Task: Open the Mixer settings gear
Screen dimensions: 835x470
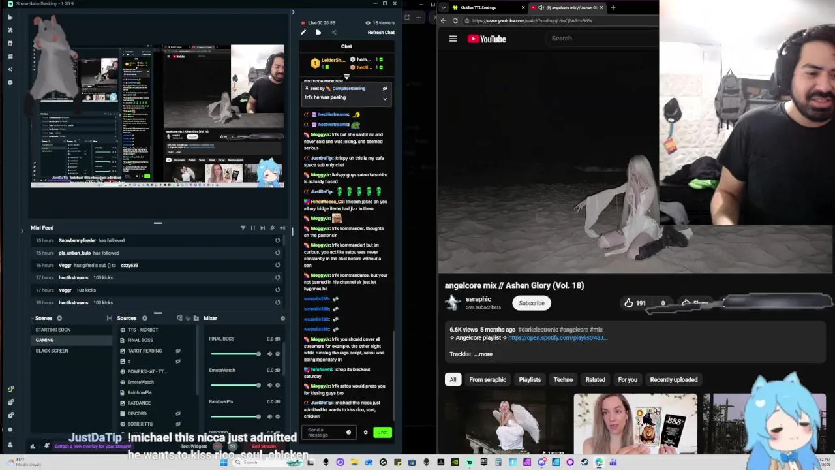Action: (x=282, y=318)
